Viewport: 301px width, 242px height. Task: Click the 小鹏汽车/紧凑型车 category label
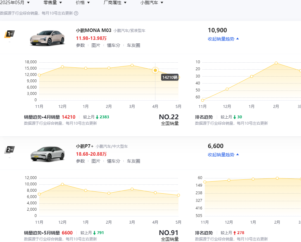[x=129, y=30]
